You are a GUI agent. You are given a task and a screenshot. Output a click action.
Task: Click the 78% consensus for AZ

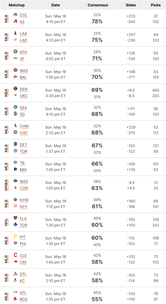(x=97, y=21)
